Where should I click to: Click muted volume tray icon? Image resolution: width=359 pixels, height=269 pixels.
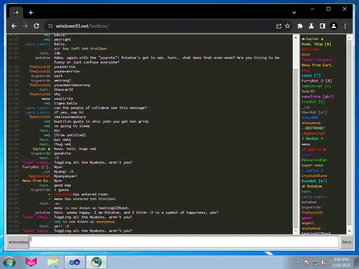point(324,263)
